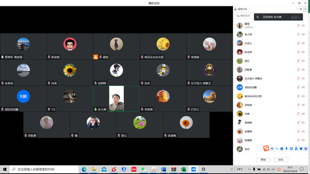Click the Sogou input method S logo
The height and width of the screenshot is (174, 310).
click(x=266, y=149)
